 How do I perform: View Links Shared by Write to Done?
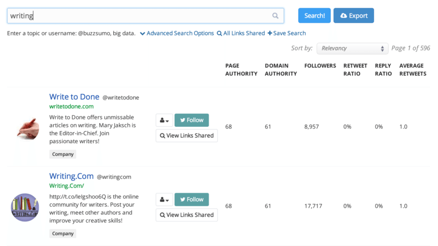187,136
